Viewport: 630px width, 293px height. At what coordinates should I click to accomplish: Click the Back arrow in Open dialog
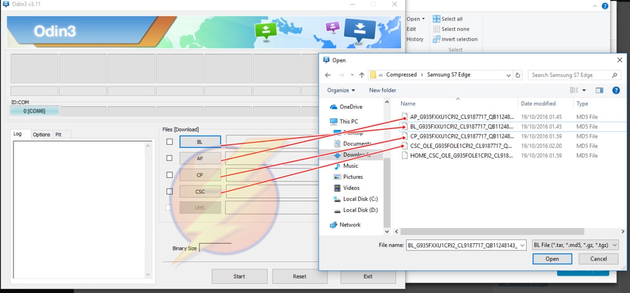pos(328,75)
